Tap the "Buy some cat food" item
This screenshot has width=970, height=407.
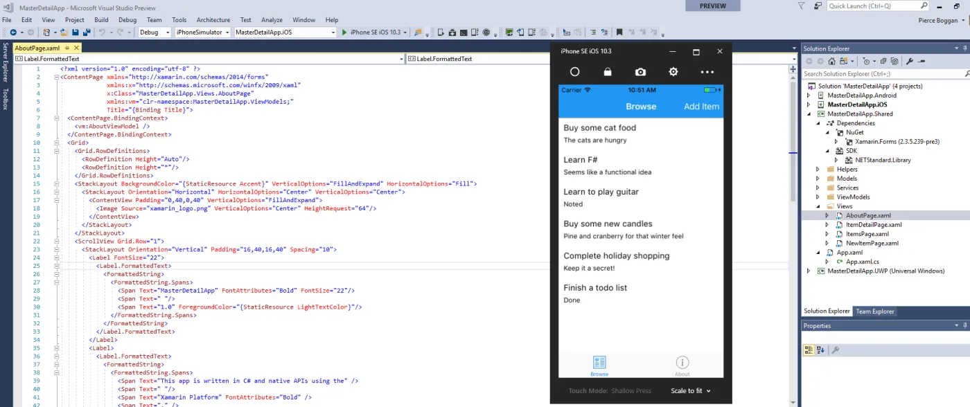click(641, 134)
